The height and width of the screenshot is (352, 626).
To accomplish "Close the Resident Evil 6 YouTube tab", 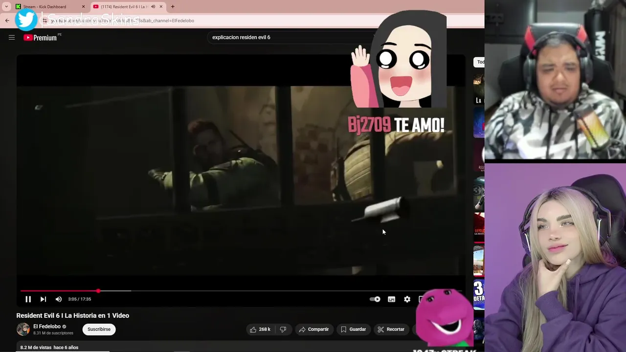I will tap(161, 7).
